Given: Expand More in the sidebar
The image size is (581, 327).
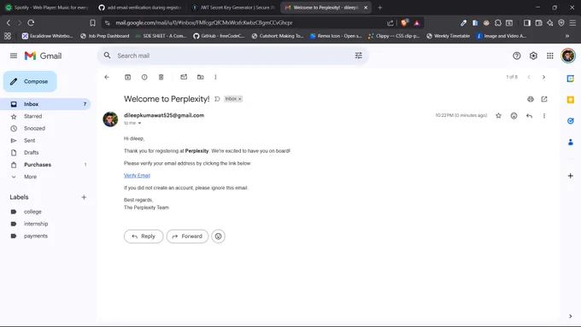Looking at the screenshot, I should (45, 177).
